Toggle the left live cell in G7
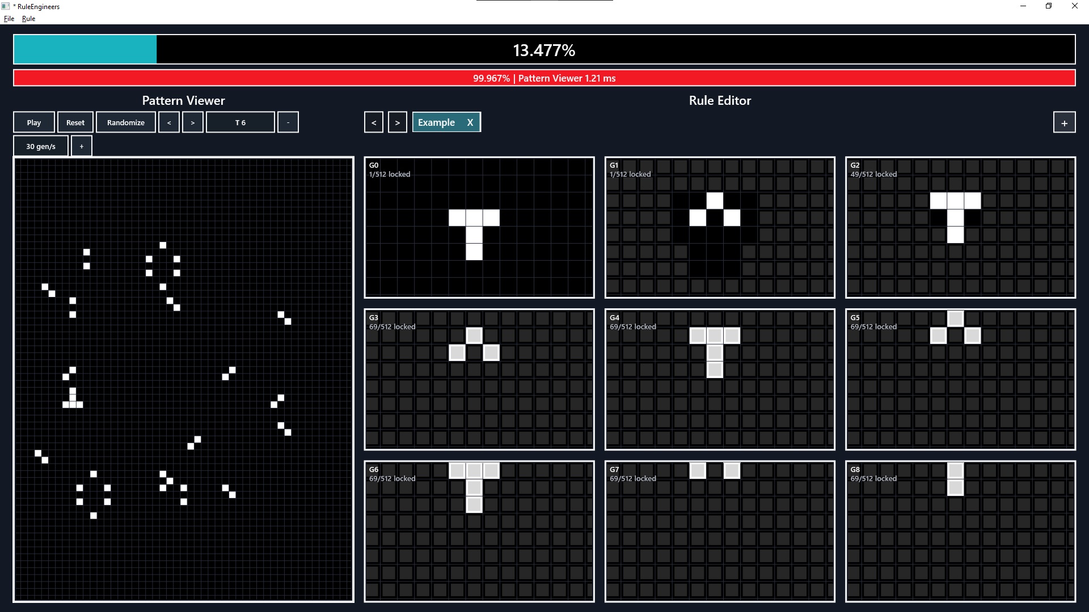Viewport: 1089px width, 612px height. [x=698, y=470]
